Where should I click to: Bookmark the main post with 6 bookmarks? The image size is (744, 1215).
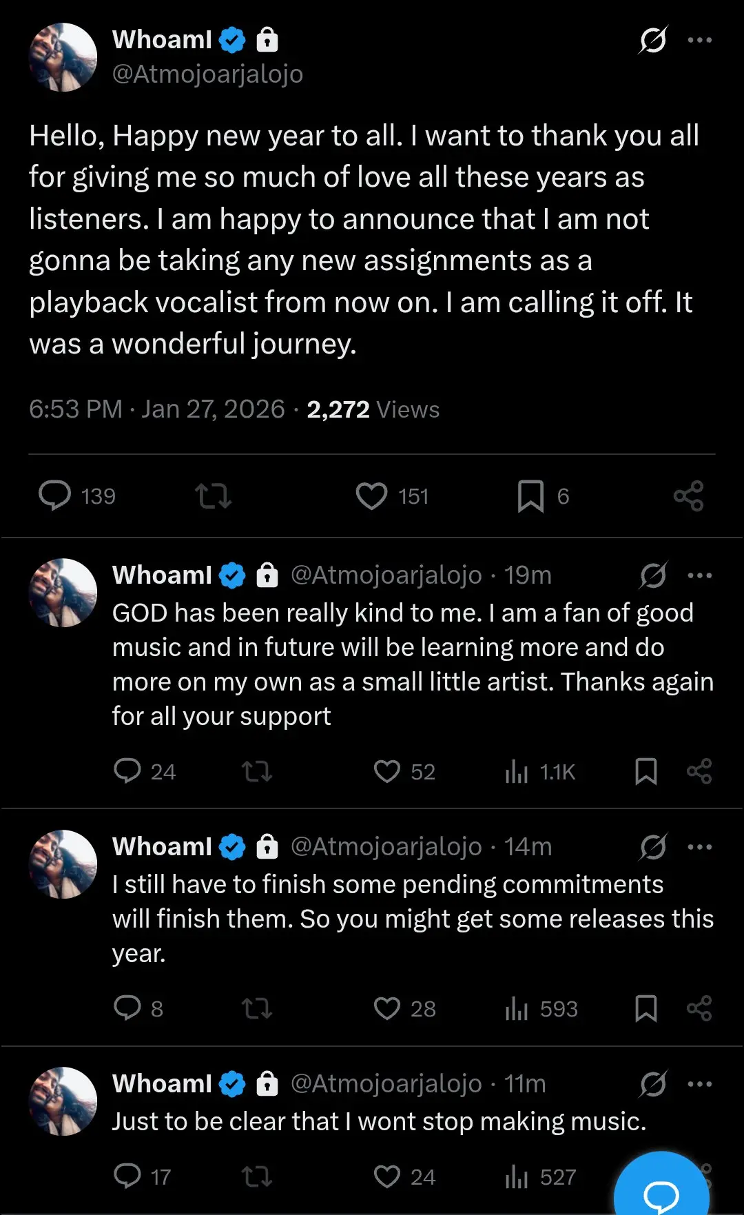(x=530, y=496)
